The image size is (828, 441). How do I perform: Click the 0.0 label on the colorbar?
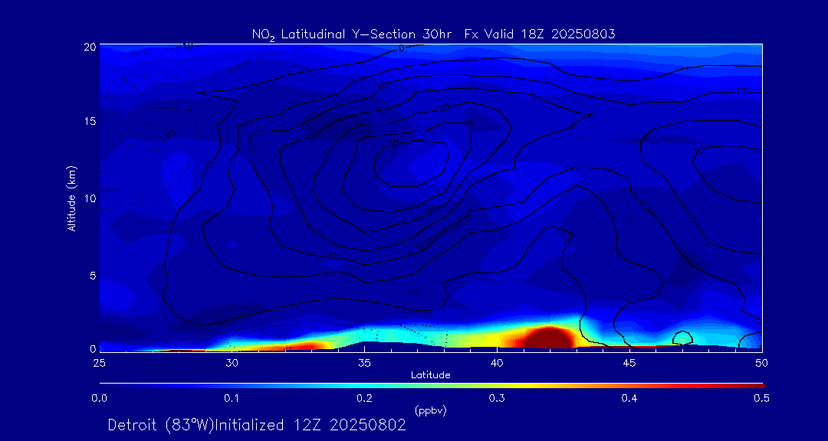(100, 399)
